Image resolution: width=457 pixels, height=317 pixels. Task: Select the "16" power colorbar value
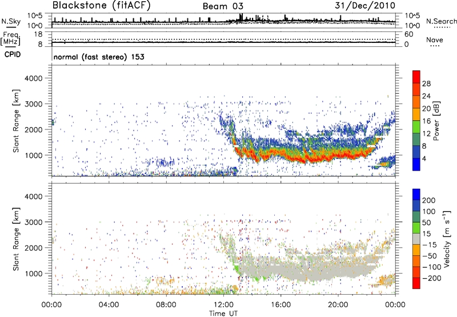(426, 121)
